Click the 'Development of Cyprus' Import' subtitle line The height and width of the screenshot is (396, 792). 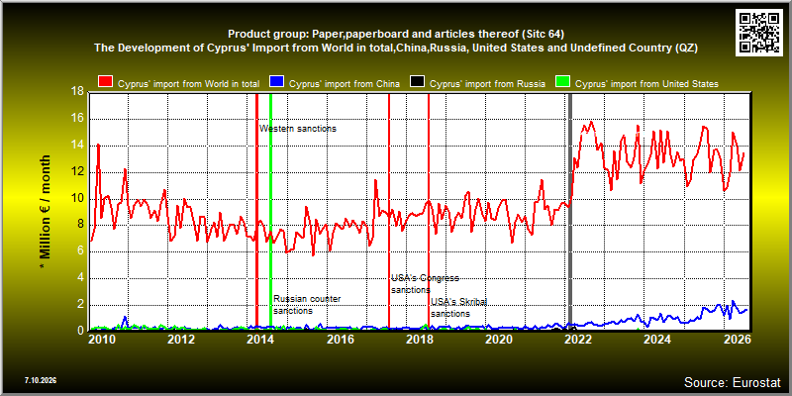coord(396,48)
